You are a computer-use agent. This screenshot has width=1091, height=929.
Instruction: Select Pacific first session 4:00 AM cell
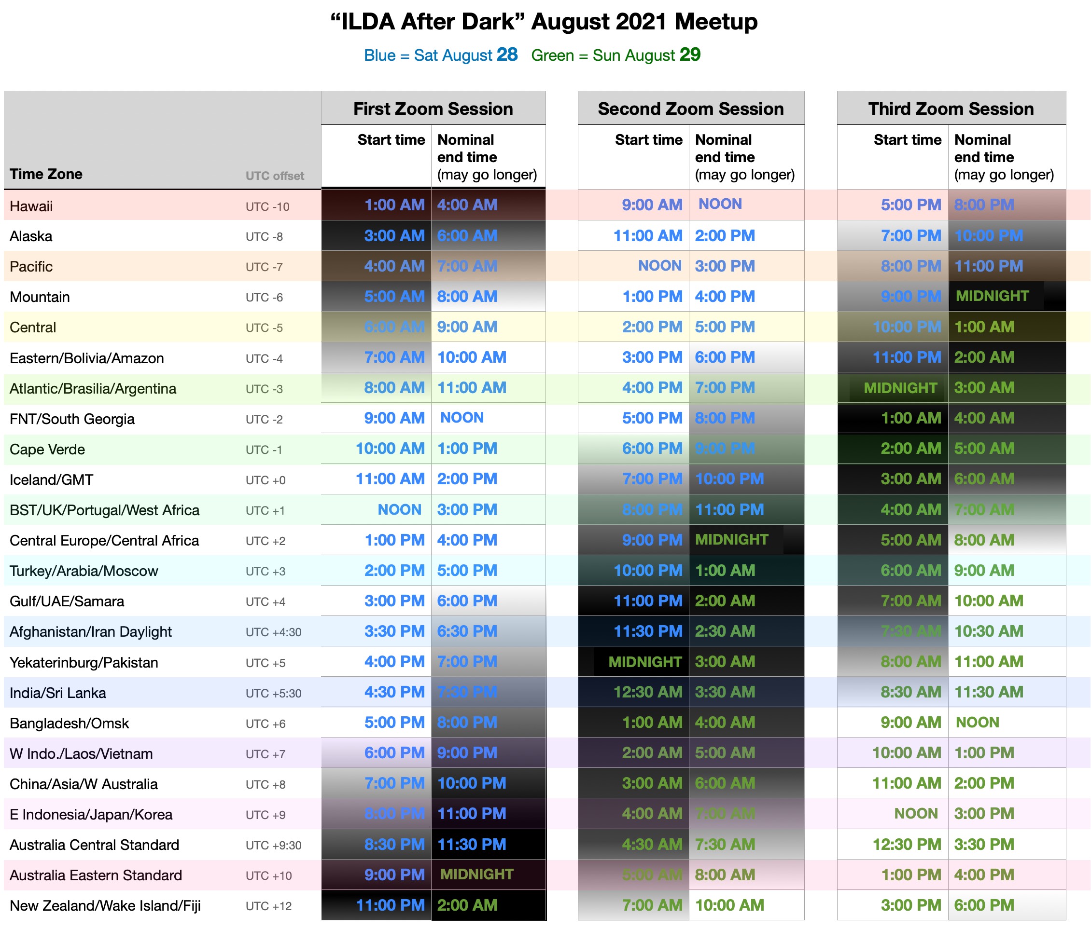click(x=394, y=266)
